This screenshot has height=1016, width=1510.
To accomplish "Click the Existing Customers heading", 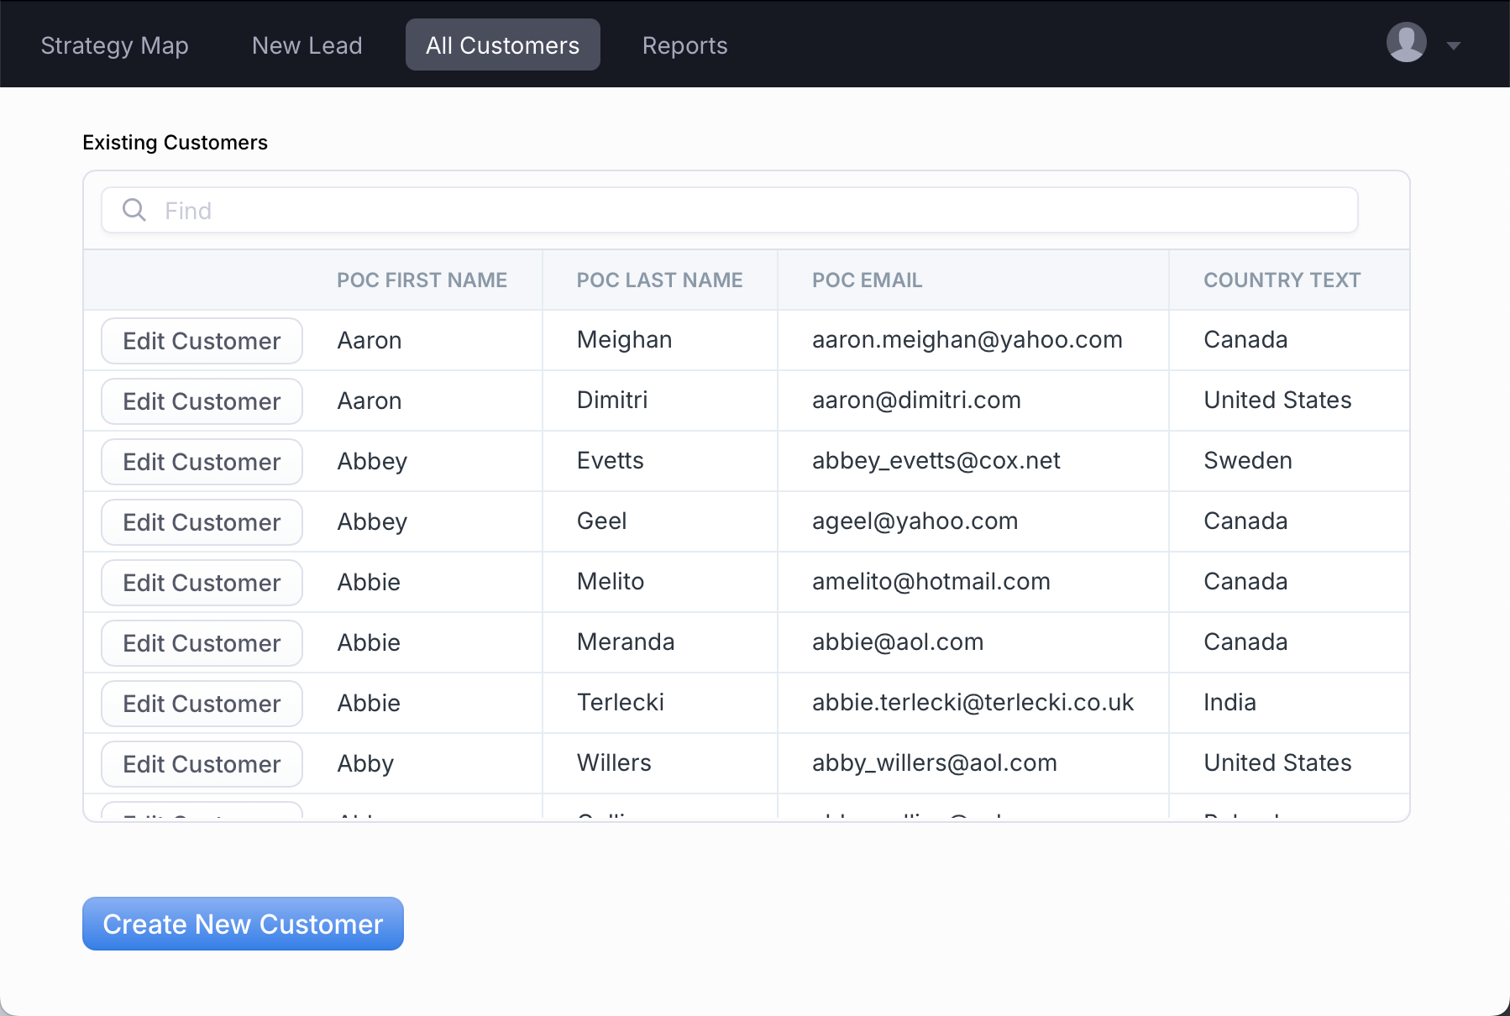I will coord(175,143).
